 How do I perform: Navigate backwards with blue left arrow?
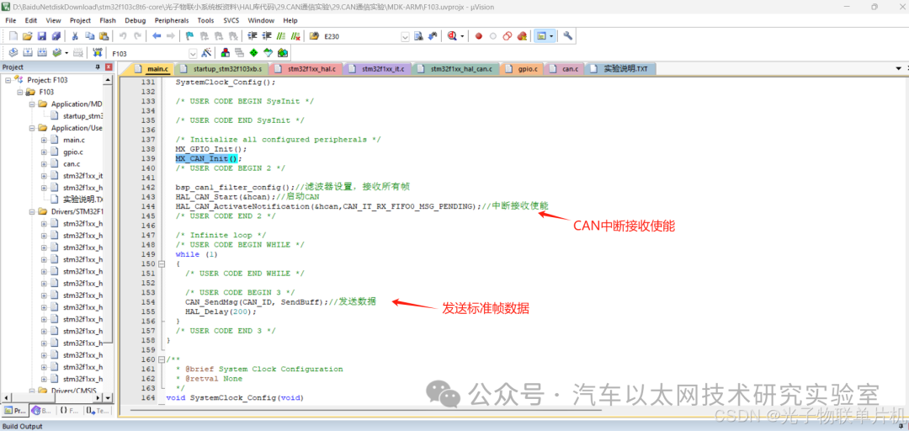157,36
